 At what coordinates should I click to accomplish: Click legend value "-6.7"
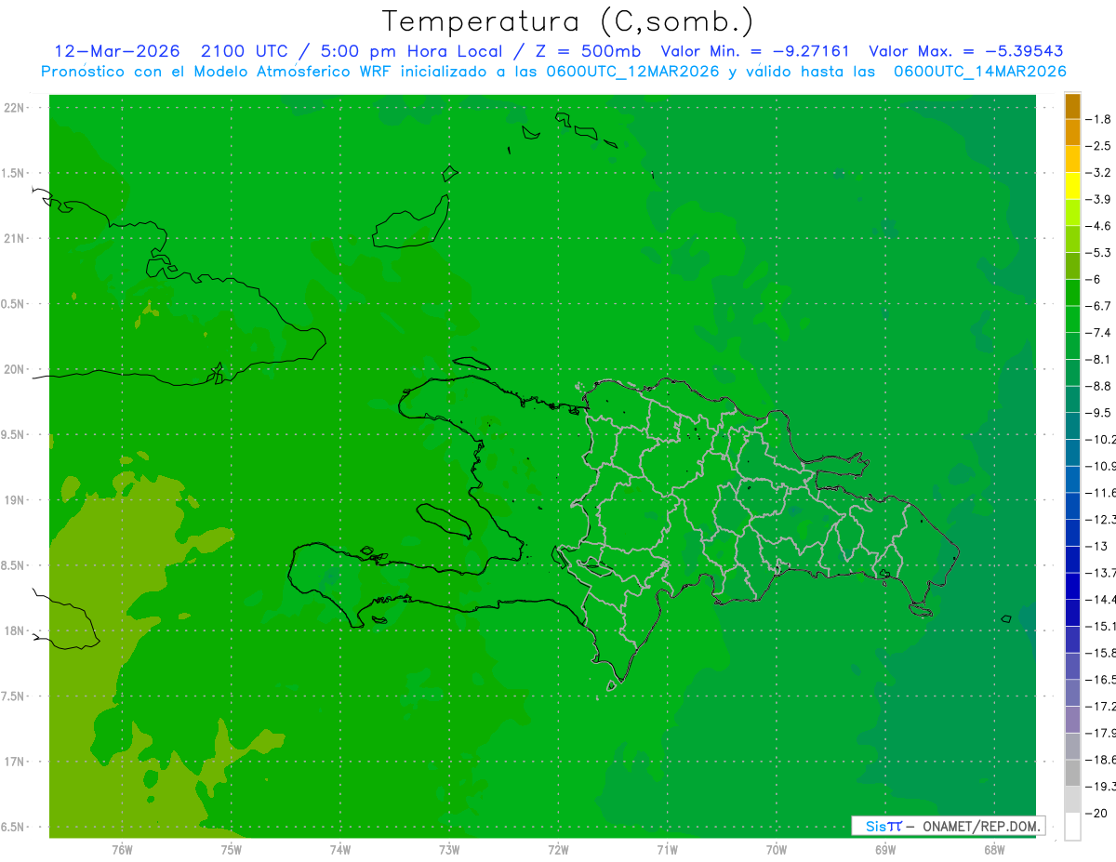(x=1100, y=306)
